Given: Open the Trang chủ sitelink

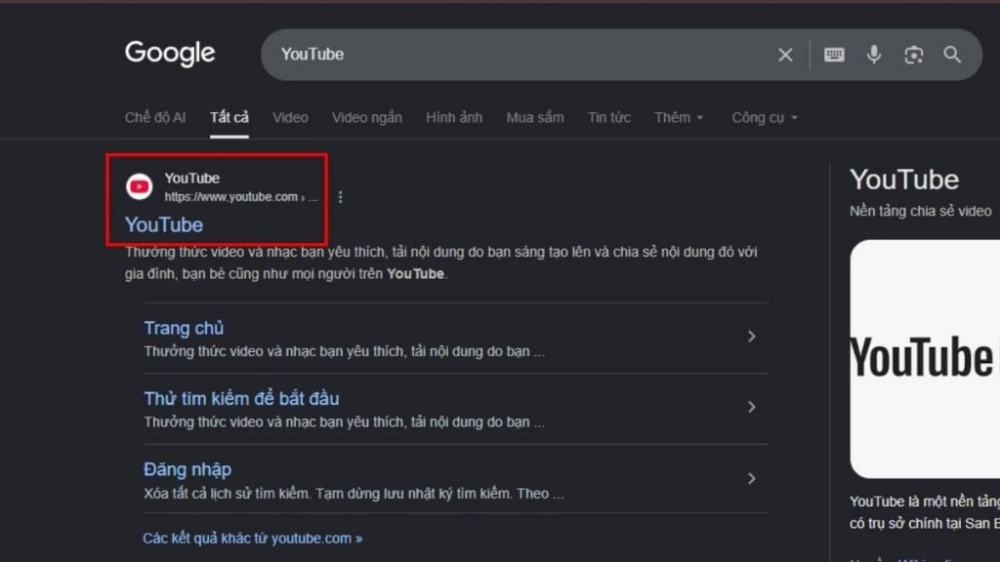Looking at the screenshot, I should point(184,328).
